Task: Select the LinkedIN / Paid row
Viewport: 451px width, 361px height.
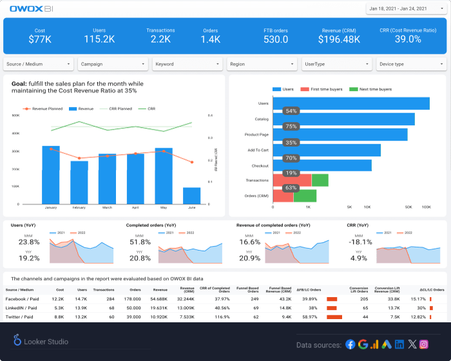Action: [225, 307]
